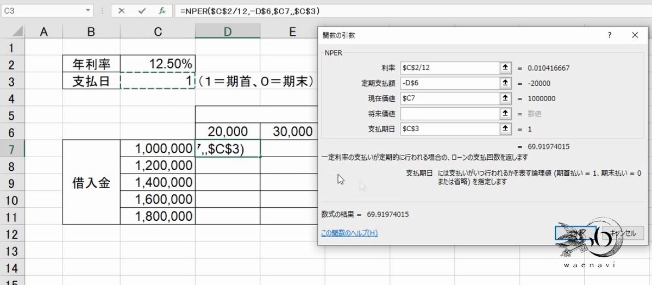Click the OK button in the dialog
This screenshot has width=652, height=285.
point(576,233)
